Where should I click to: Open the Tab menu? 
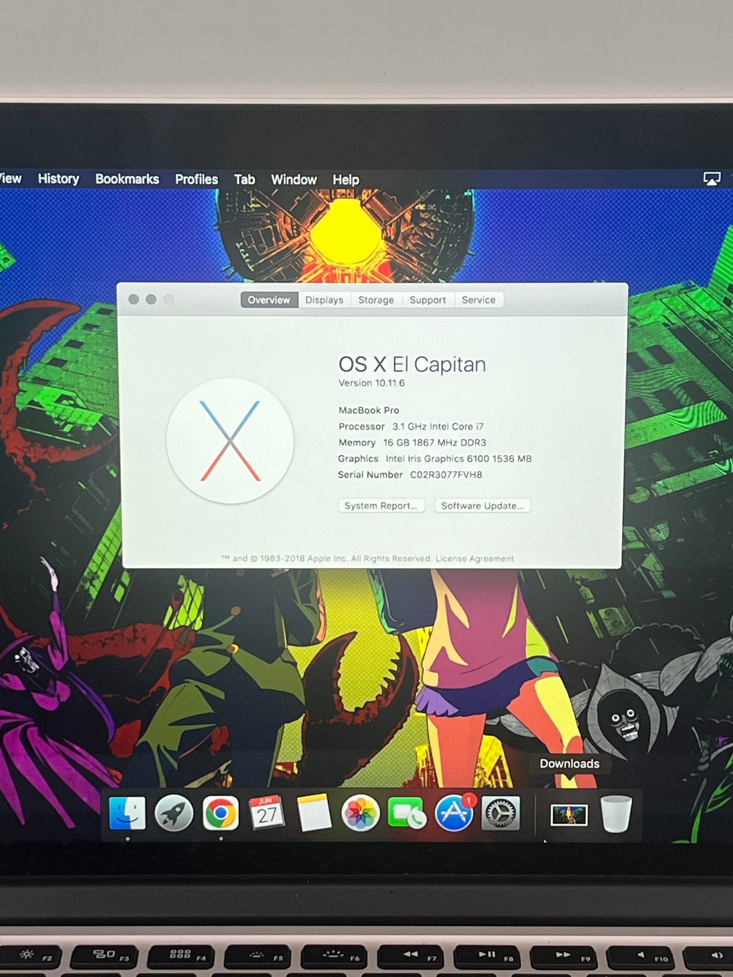tap(245, 179)
